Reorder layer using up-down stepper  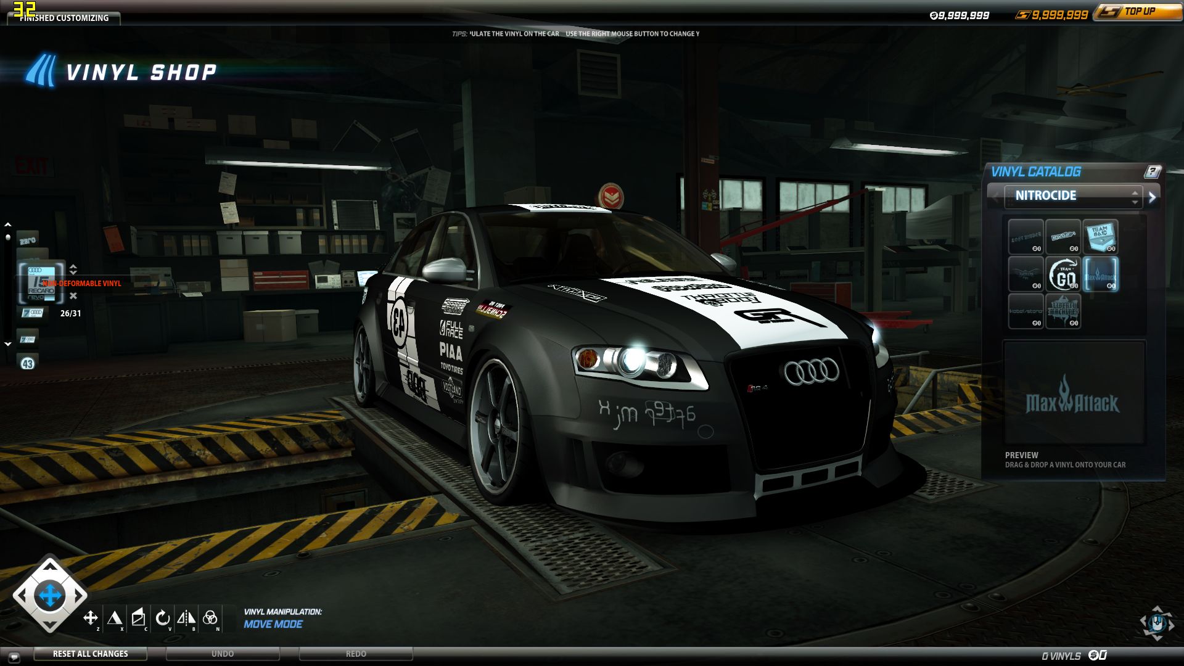tap(73, 269)
